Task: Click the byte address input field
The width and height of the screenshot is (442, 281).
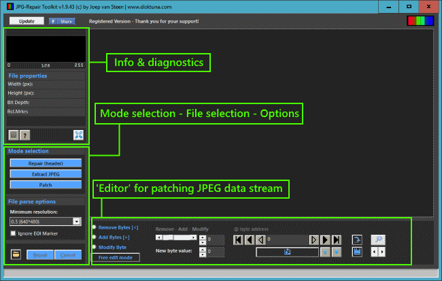Action: point(287,239)
